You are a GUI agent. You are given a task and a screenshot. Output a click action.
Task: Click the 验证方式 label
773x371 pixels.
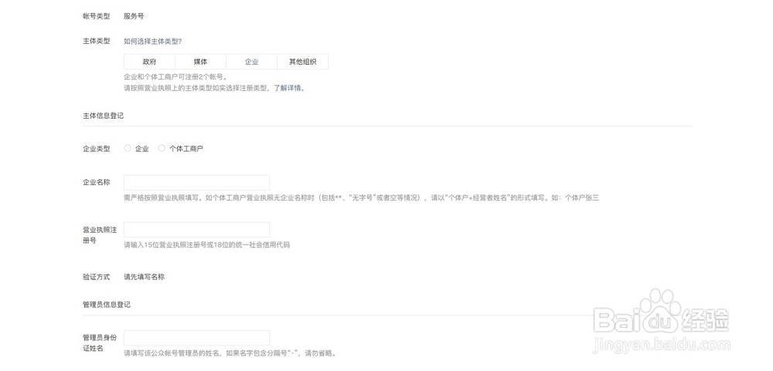pyautogui.click(x=96, y=277)
